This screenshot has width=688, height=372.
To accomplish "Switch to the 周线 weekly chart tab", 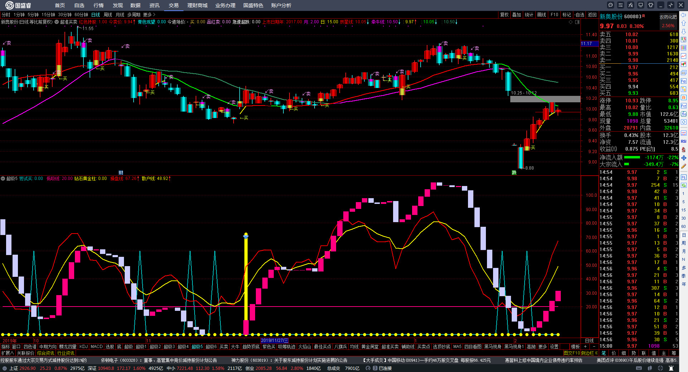I will click(x=108, y=15).
